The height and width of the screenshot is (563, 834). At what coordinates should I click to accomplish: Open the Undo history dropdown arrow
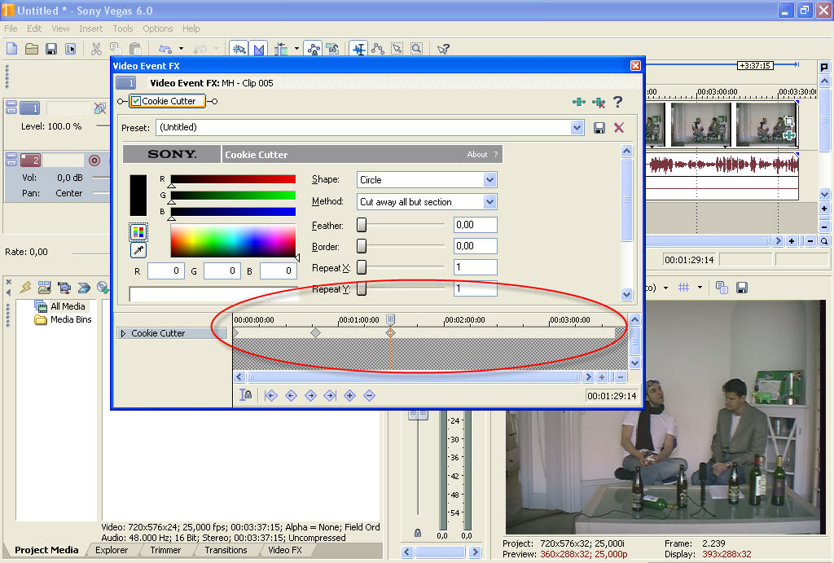coord(181,49)
